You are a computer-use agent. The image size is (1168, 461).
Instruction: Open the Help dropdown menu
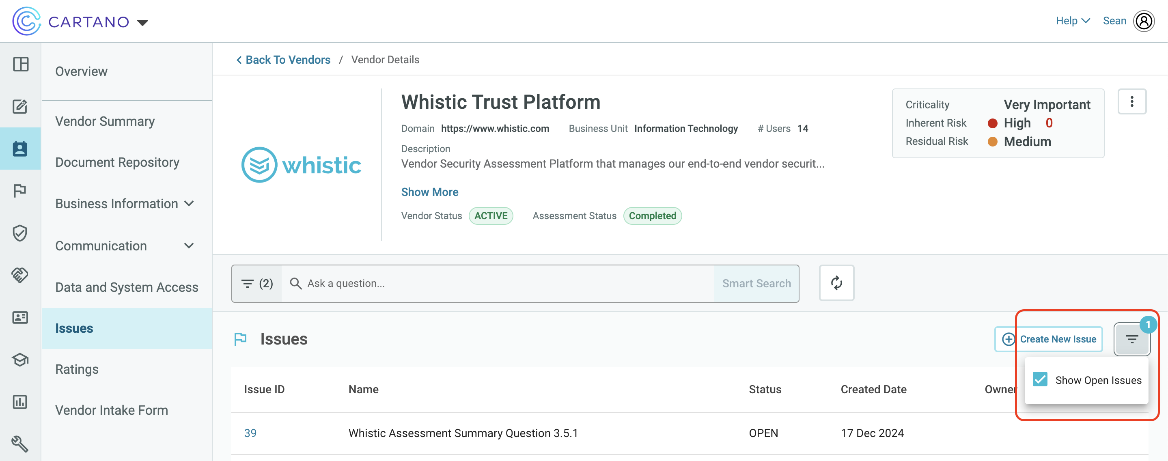pos(1072,21)
